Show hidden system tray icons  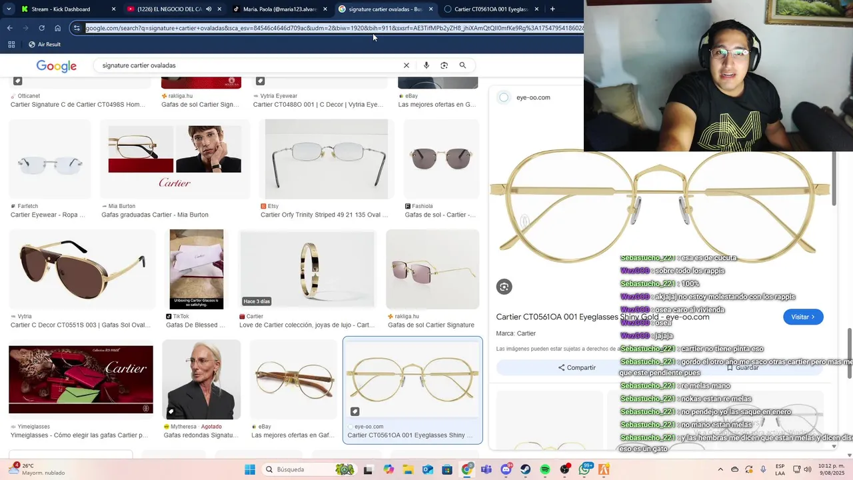pyautogui.click(x=720, y=469)
